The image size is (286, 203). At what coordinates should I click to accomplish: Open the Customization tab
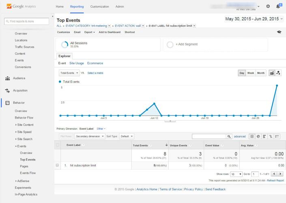(99, 6)
